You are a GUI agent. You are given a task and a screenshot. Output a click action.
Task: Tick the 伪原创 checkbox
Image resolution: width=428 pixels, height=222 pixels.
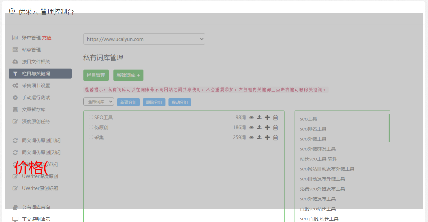click(x=91, y=127)
